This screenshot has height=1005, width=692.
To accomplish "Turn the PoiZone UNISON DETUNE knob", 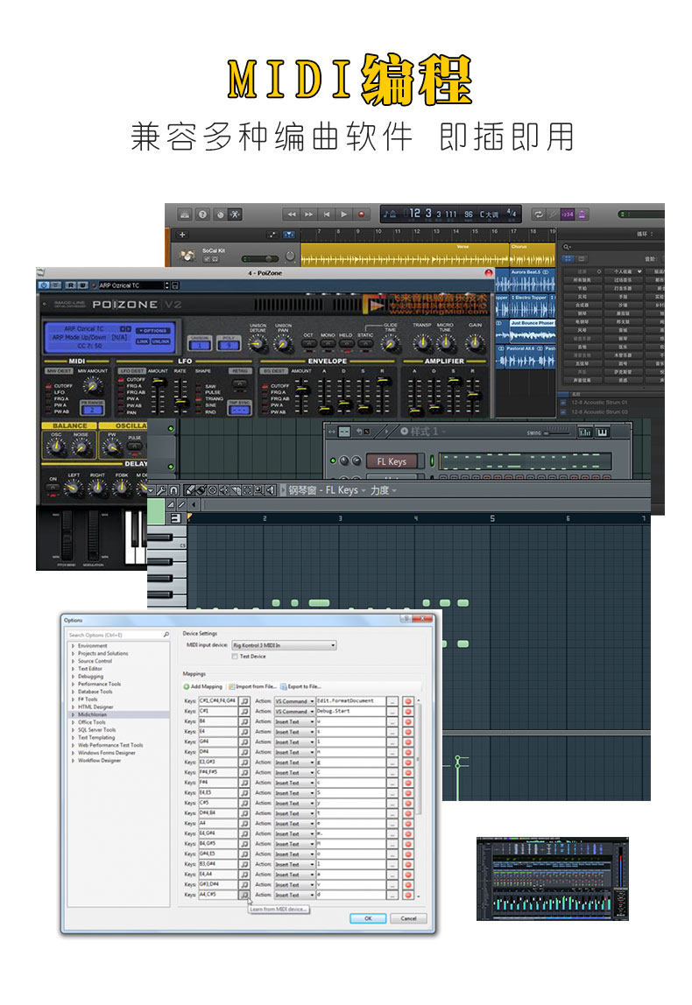I will click(258, 343).
